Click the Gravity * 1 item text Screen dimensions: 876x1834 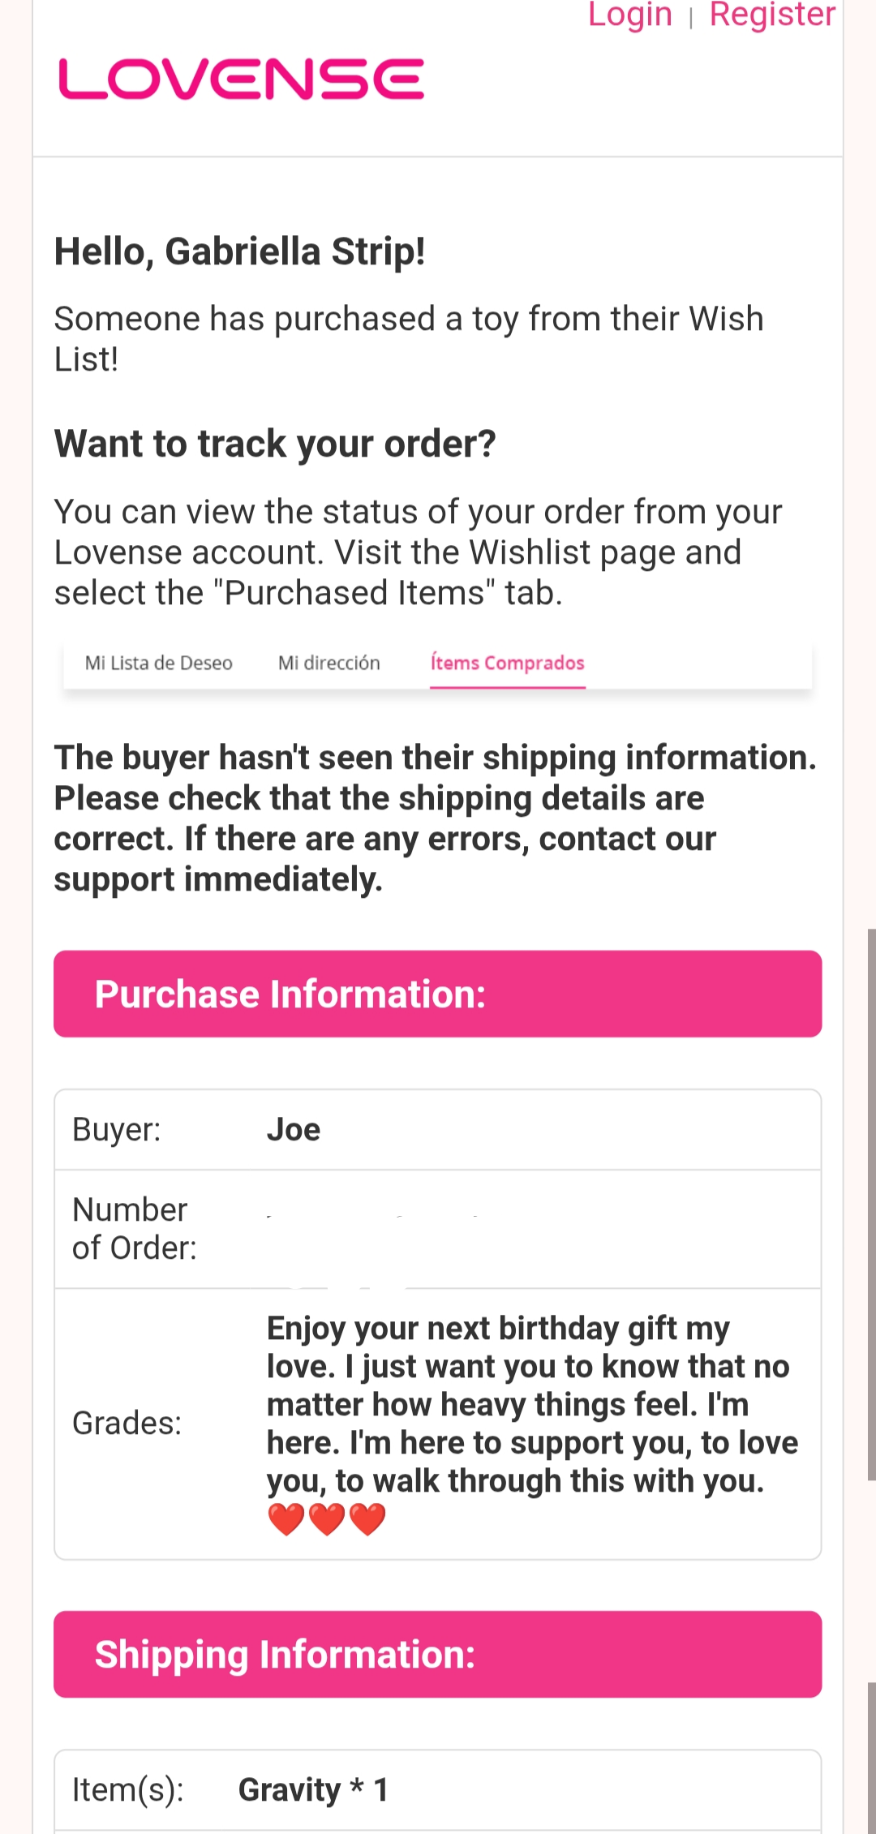click(313, 1789)
